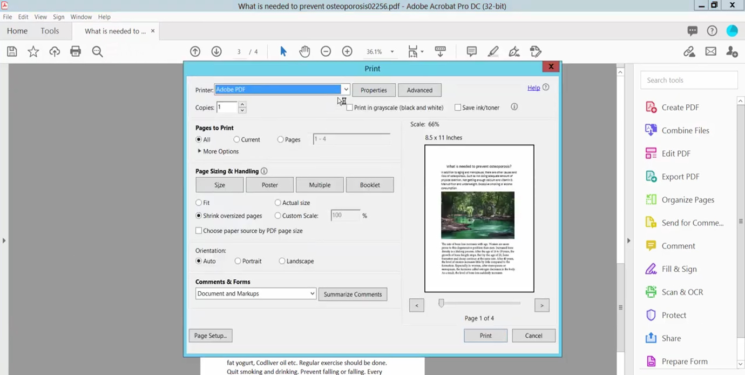Switch to the Home tab

click(17, 31)
